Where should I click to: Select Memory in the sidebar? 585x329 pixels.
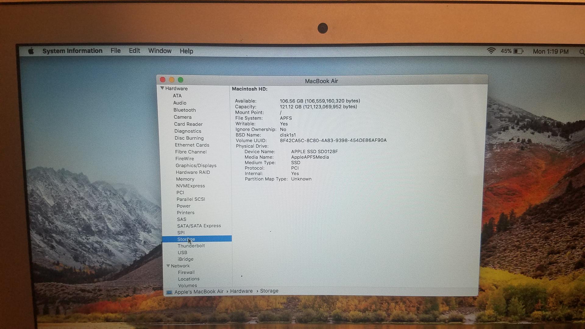click(x=185, y=179)
